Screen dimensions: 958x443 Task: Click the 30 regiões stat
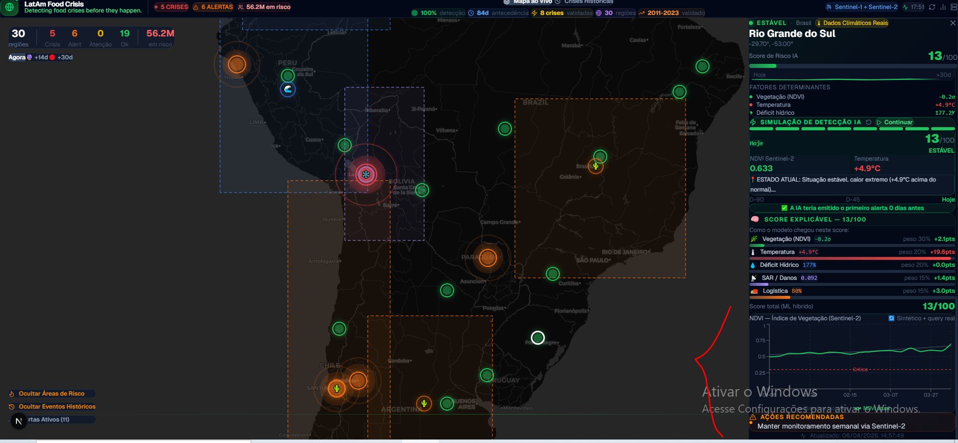[18, 37]
